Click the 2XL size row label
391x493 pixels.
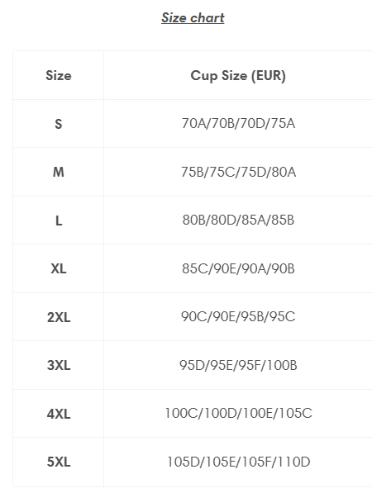[59, 317]
